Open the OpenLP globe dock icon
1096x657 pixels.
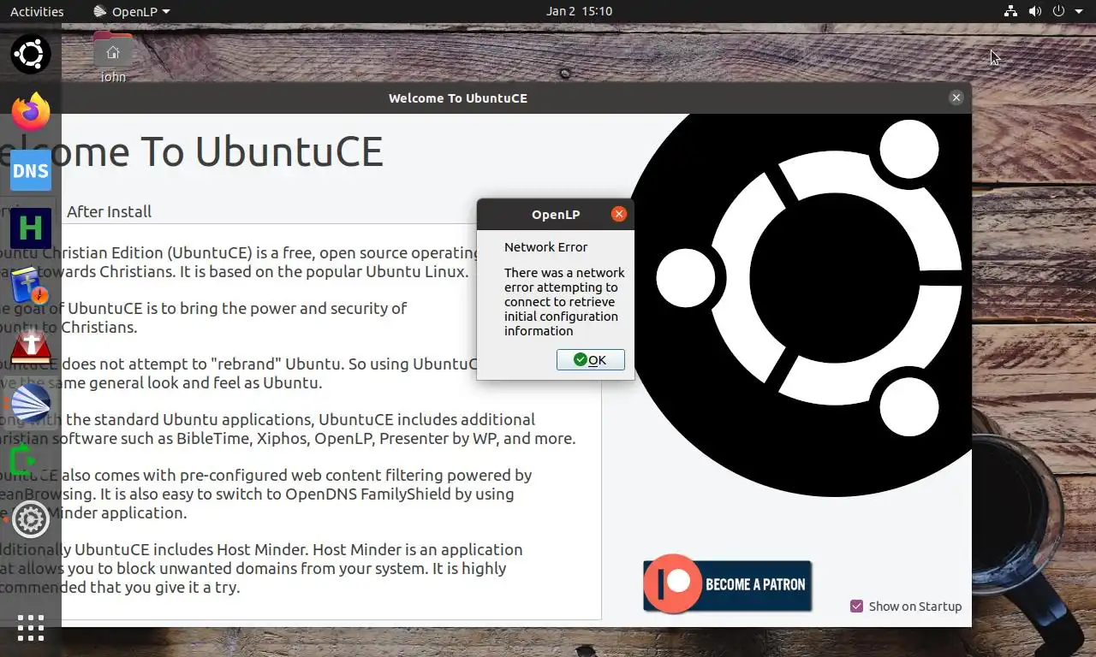pos(31,403)
